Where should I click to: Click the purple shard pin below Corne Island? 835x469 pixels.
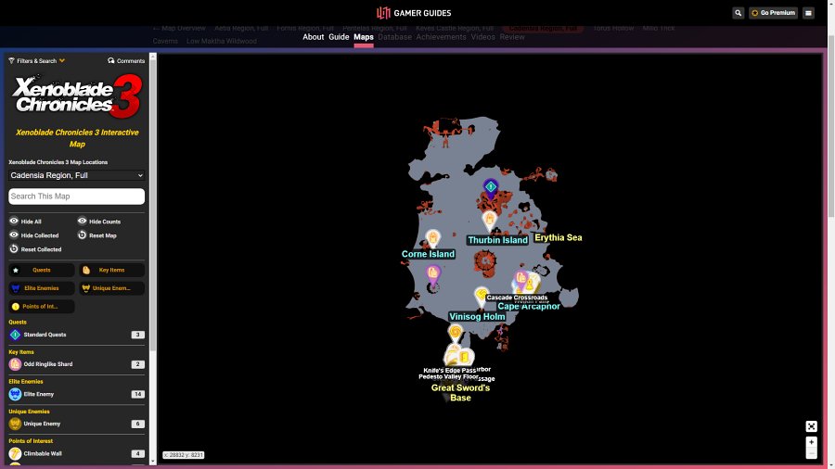[x=433, y=275]
